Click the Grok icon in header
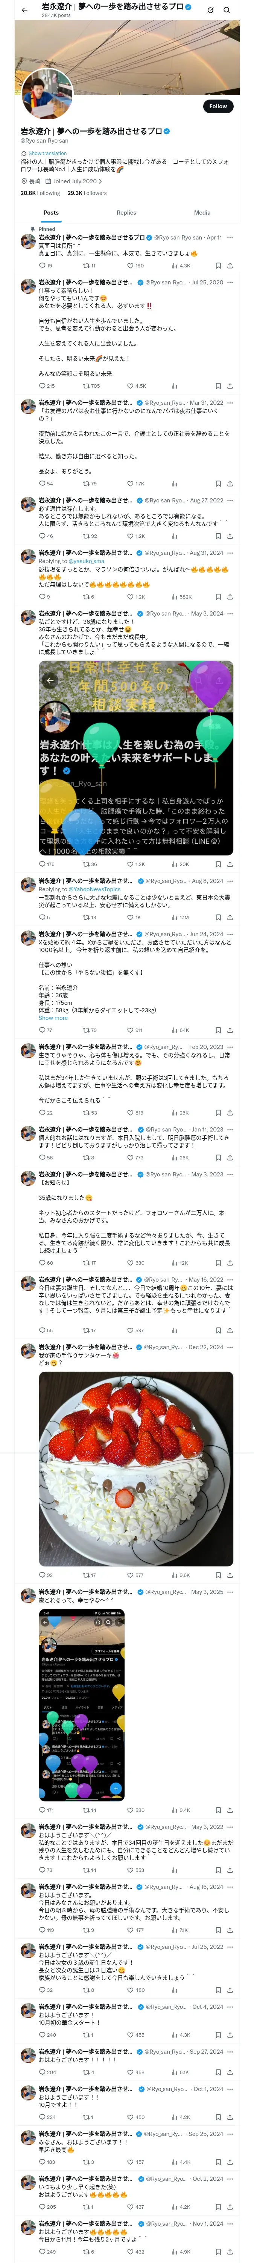 (x=210, y=10)
